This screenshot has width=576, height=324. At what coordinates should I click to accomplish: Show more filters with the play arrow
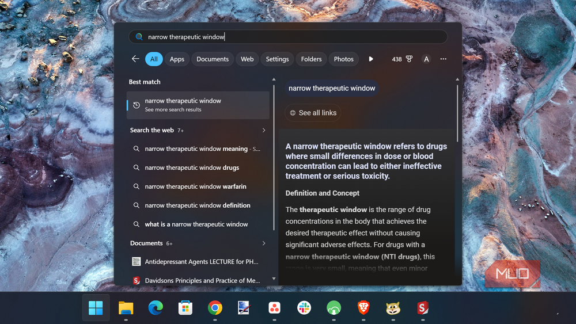coord(371,59)
